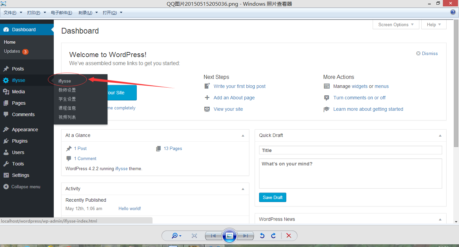
Task: Click the Tools wrench icon
Action: click(6, 164)
